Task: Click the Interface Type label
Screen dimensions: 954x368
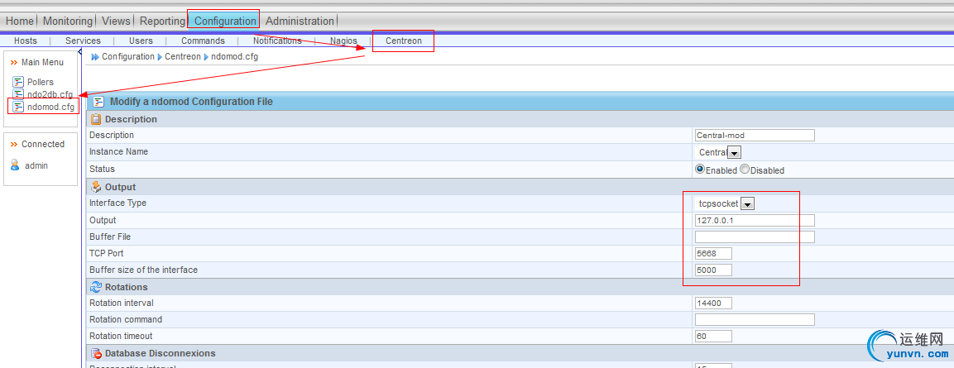Action: [x=118, y=203]
